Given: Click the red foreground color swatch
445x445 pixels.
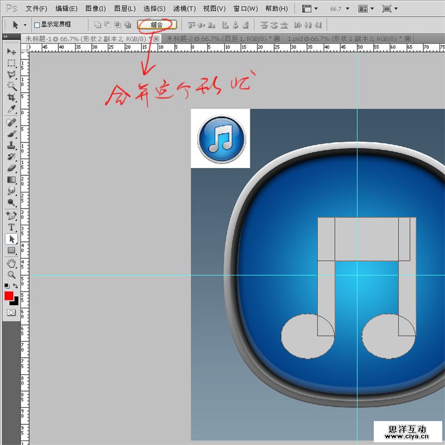Looking at the screenshot, I should (8, 296).
